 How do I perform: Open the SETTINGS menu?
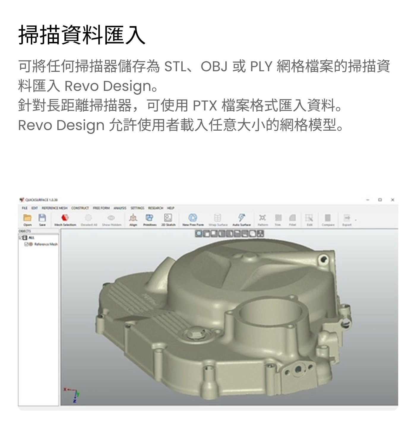point(137,208)
